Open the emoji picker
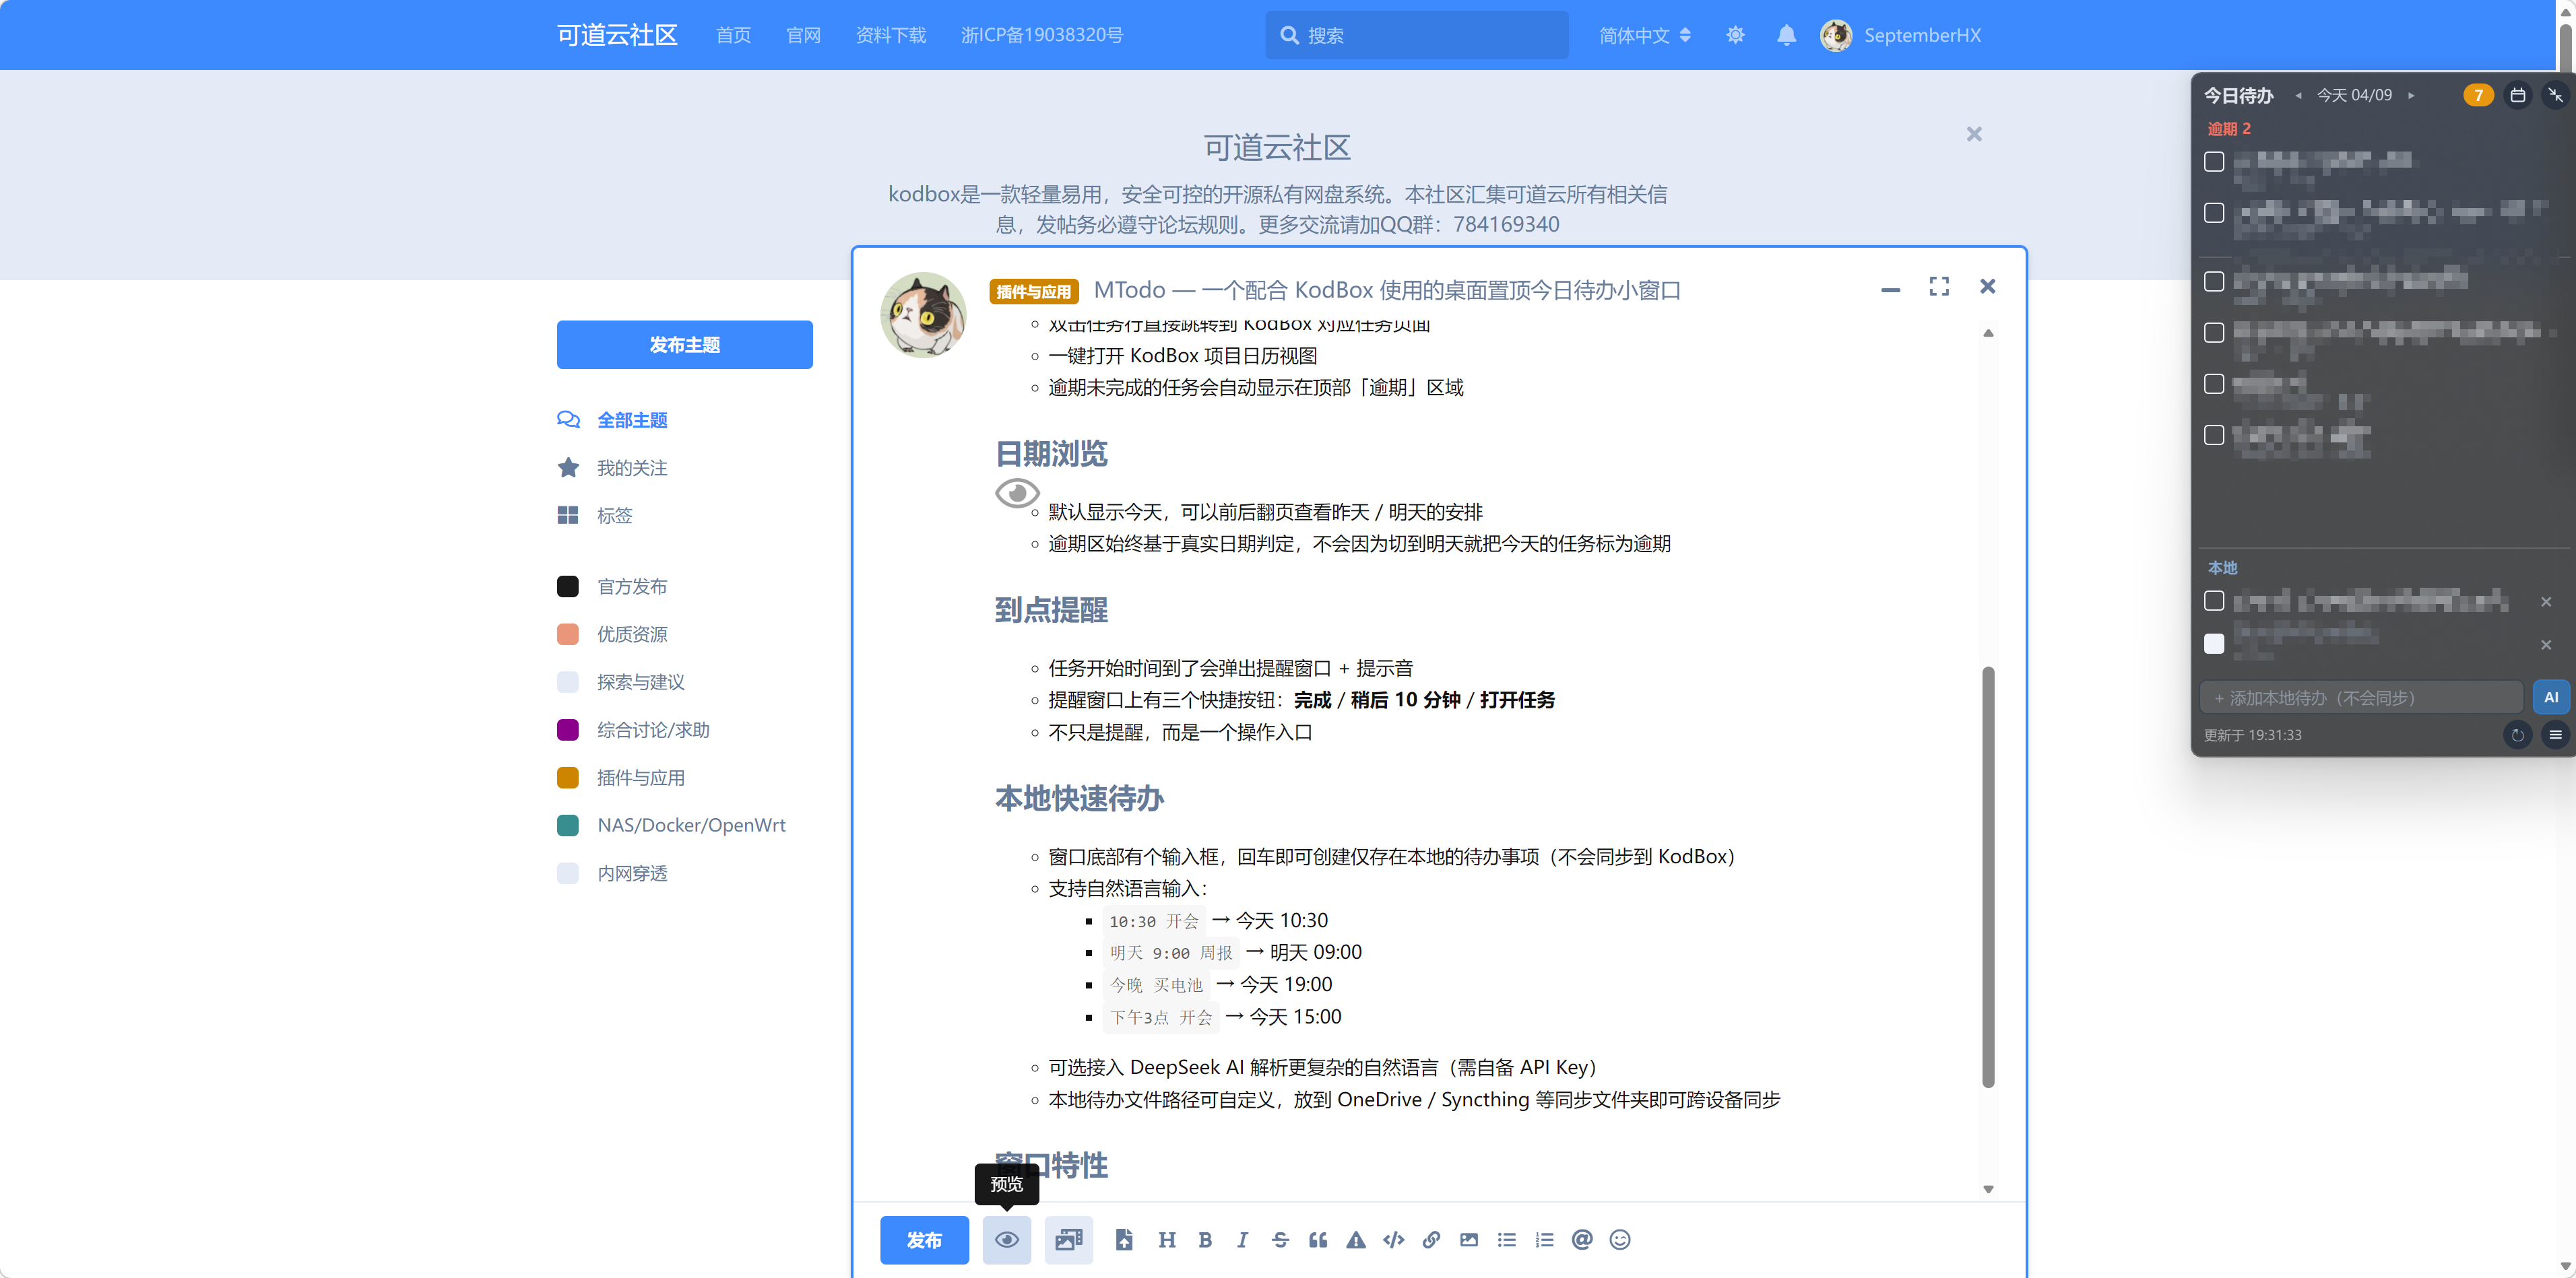Image resolution: width=2576 pixels, height=1278 pixels. pos(1620,1240)
